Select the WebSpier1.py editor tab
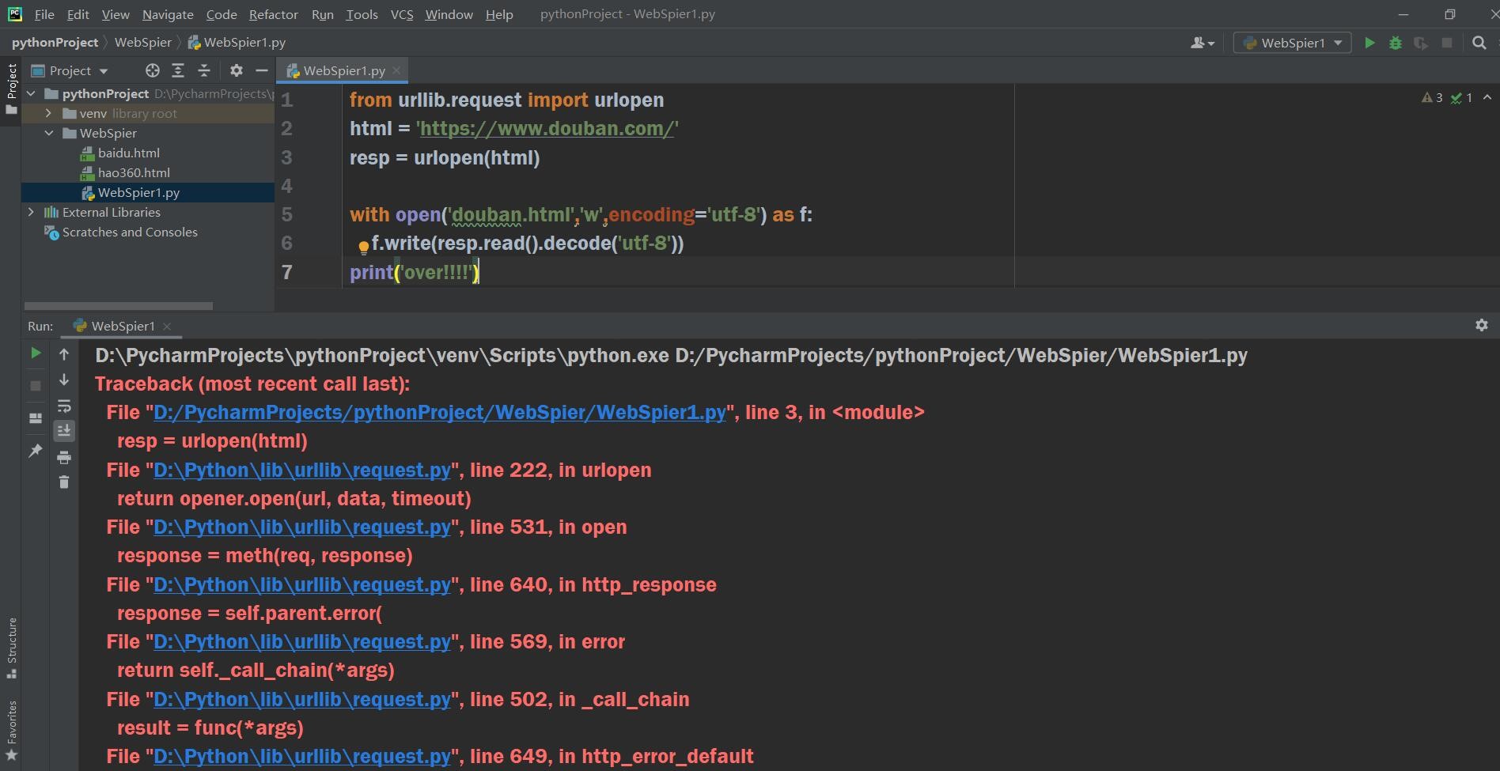Screen dimensions: 1500x771 coord(344,70)
